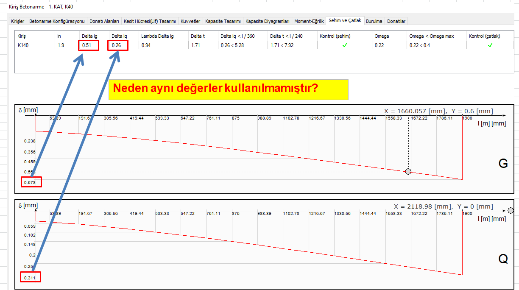519x290 pixels.
Task: Click the circle marker at the Q chart's top-right
Action: (x=511, y=210)
